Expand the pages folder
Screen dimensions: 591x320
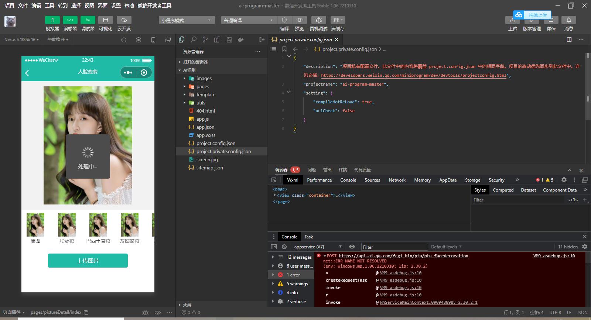coord(203,86)
